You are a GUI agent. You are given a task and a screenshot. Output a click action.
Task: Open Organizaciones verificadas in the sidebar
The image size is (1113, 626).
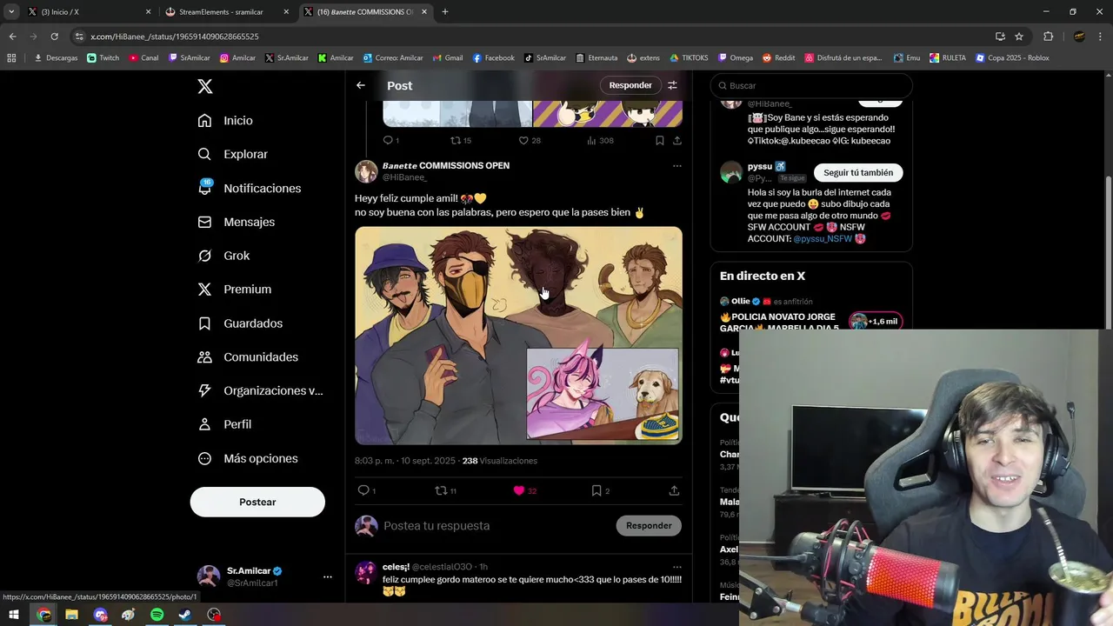(261, 390)
